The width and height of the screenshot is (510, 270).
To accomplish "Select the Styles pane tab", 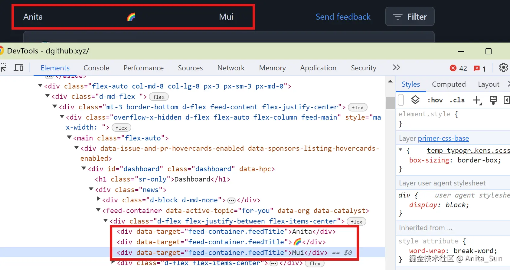I will pos(411,84).
